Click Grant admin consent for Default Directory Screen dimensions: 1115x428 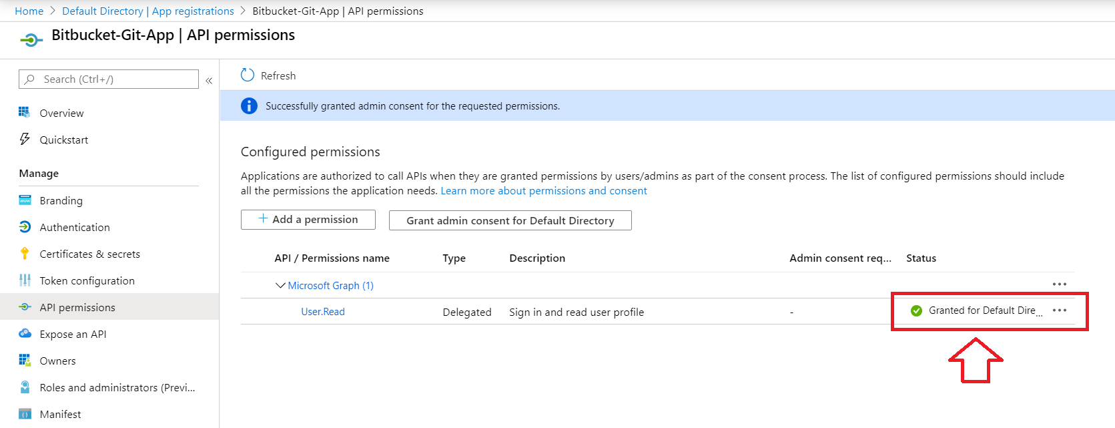coord(510,220)
